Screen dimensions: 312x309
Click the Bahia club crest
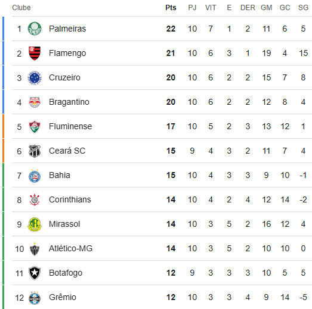pyautogui.click(x=35, y=176)
